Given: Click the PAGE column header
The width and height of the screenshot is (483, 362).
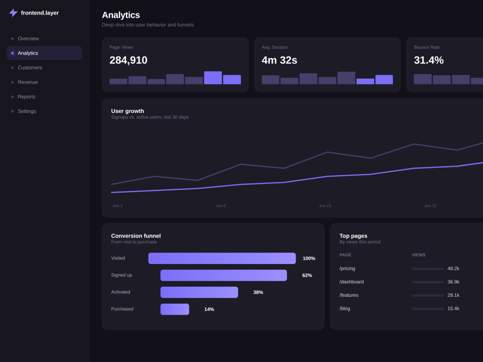Looking at the screenshot, I should click(x=345, y=255).
